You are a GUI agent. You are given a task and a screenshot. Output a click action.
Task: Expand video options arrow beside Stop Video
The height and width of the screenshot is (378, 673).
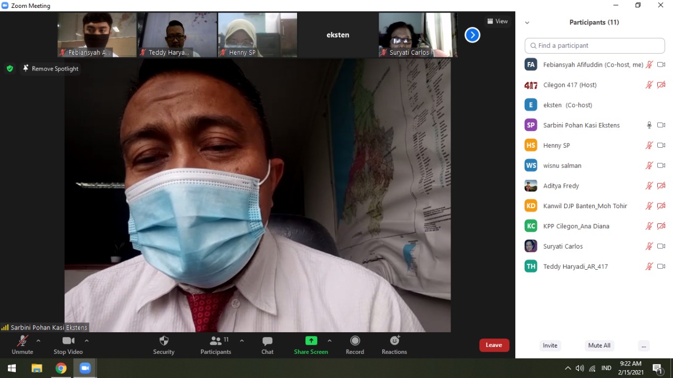tap(87, 341)
